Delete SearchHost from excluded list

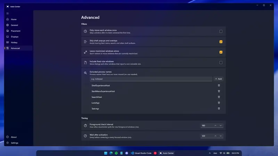pos(219,97)
